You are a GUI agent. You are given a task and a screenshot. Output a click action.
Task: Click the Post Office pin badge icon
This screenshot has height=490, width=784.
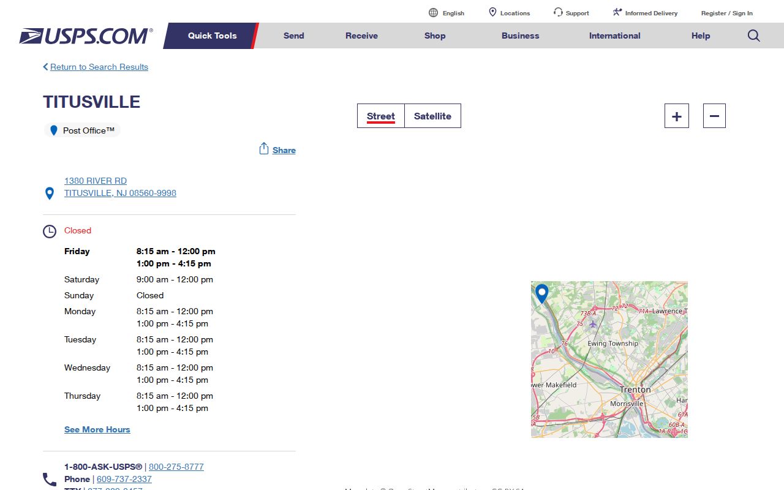tap(54, 130)
